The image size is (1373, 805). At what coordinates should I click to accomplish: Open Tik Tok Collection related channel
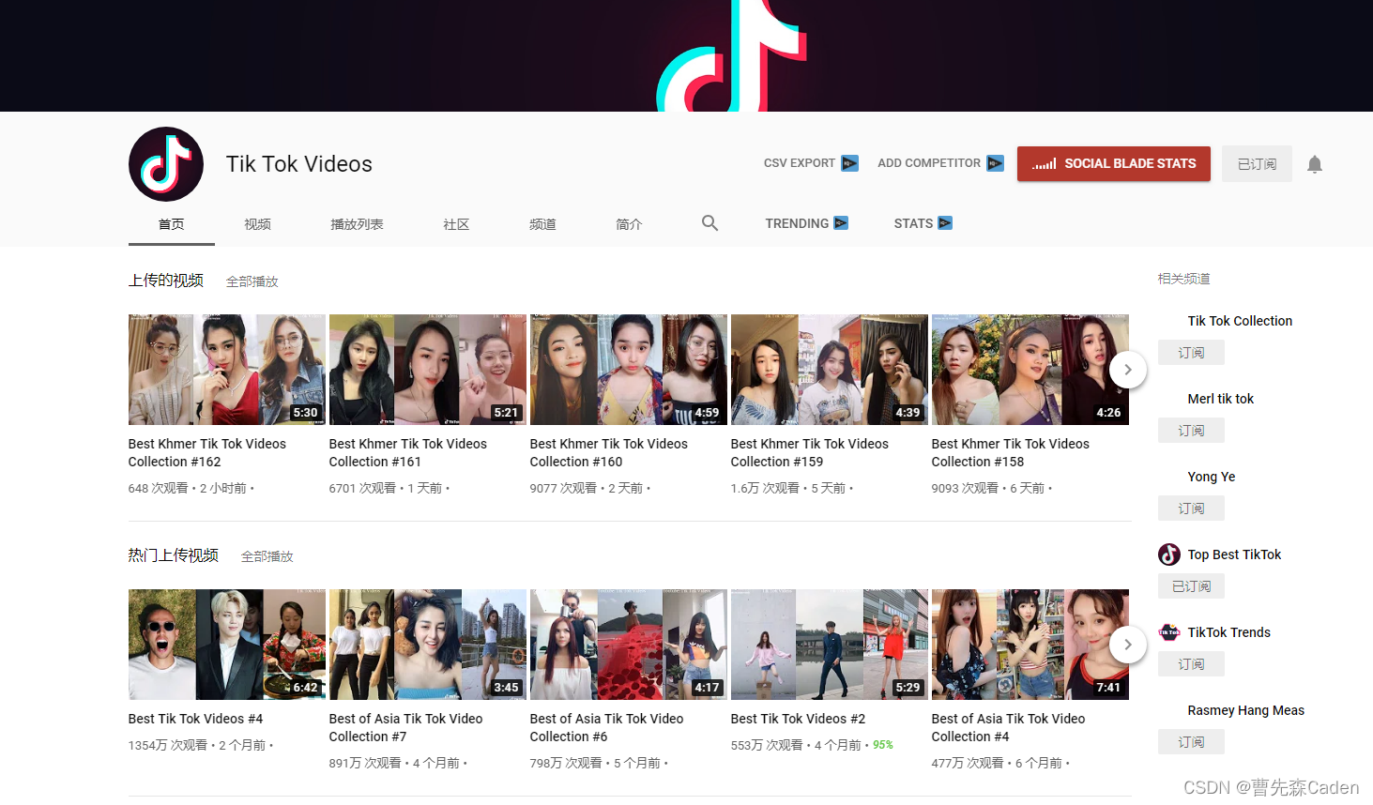pos(1240,321)
